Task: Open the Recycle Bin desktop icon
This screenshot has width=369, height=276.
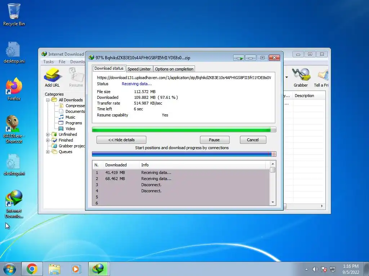Action: tap(14, 14)
